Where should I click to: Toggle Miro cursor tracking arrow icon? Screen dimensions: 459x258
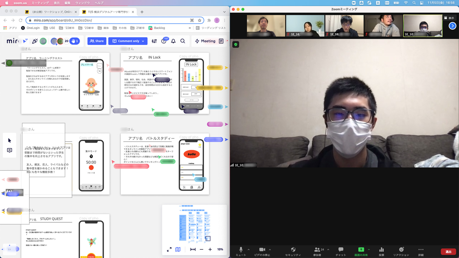[x=25, y=41]
